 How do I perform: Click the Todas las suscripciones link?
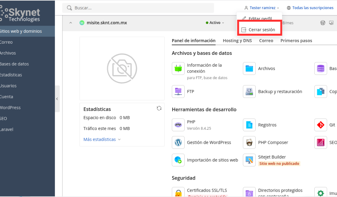point(310,8)
